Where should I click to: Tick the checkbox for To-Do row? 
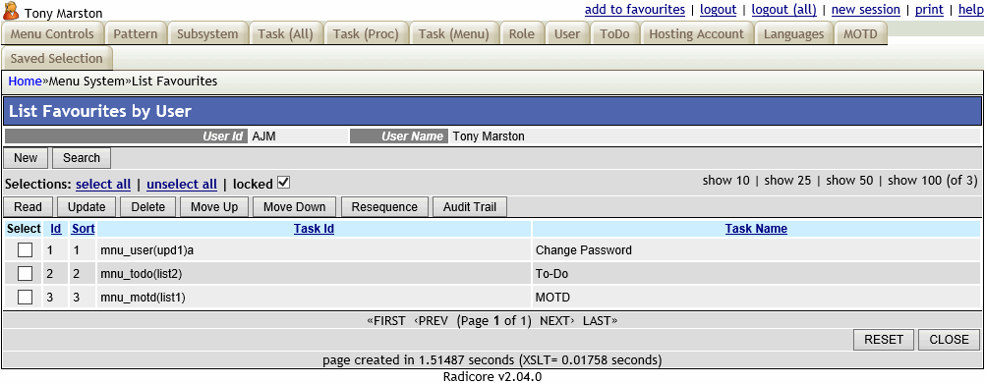(25, 274)
